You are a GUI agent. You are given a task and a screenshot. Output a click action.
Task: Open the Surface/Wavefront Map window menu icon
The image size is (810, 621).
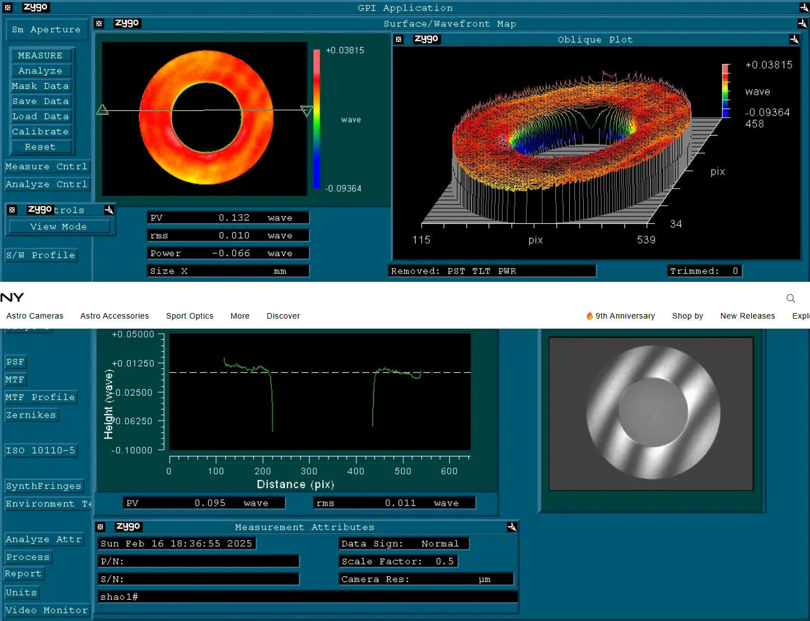(x=99, y=23)
